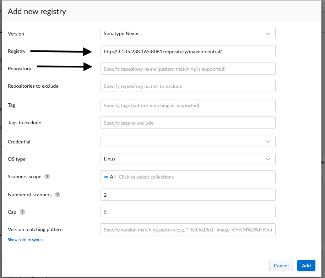Click the blue Add button
The image size is (325, 278).
(306, 266)
